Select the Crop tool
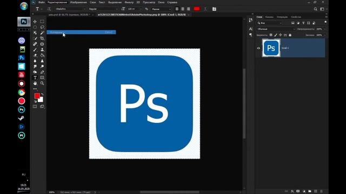This screenshot has height=194, width=346. tap(42, 38)
